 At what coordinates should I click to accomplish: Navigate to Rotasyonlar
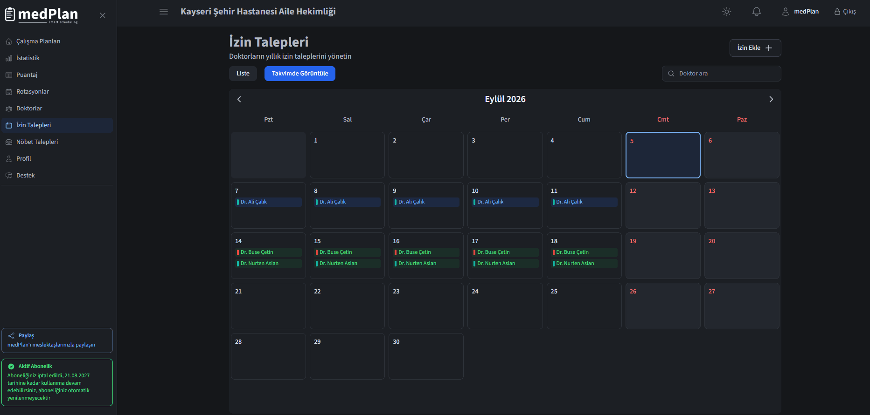57,92
